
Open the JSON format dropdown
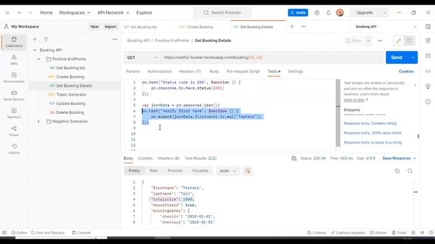[x=227, y=171]
